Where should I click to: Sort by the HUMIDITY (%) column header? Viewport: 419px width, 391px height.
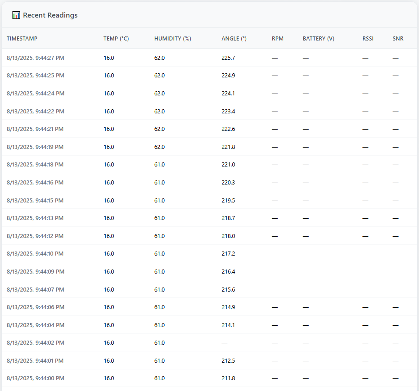click(172, 39)
